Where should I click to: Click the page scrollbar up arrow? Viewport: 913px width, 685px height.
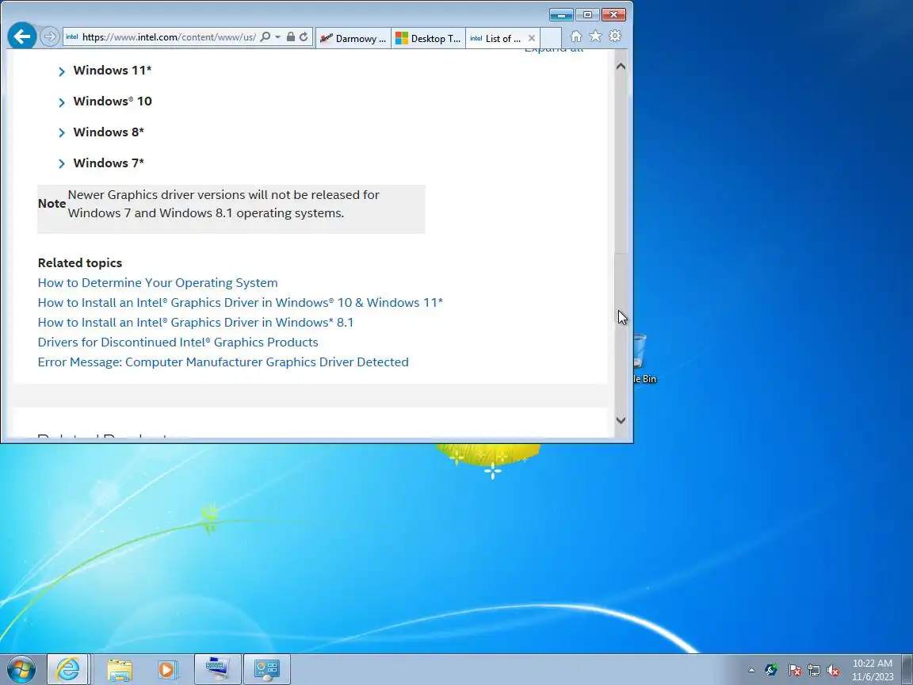(x=621, y=67)
